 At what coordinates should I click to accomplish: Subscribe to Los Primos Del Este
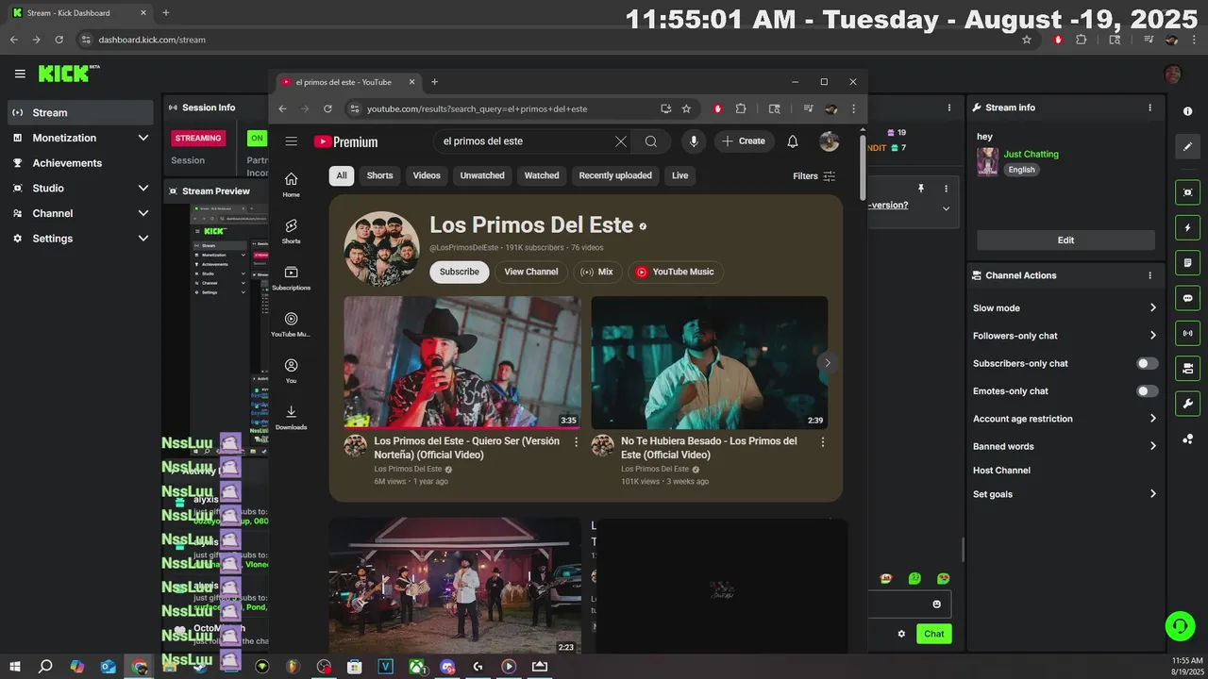click(460, 272)
